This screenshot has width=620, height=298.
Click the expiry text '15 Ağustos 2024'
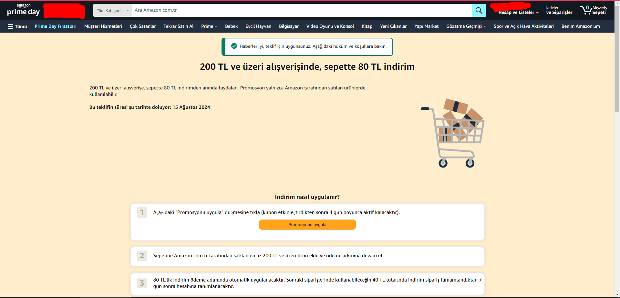point(191,107)
